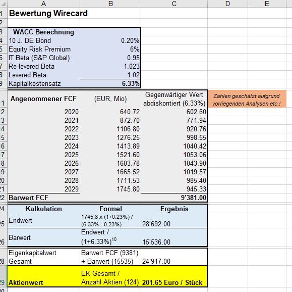
Task: Select the 'Re-levered Beta' label cell
Action: point(43,66)
